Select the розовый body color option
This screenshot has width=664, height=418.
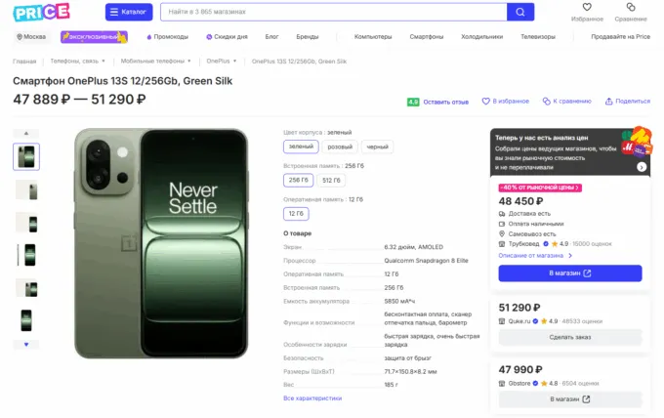tap(339, 146)
